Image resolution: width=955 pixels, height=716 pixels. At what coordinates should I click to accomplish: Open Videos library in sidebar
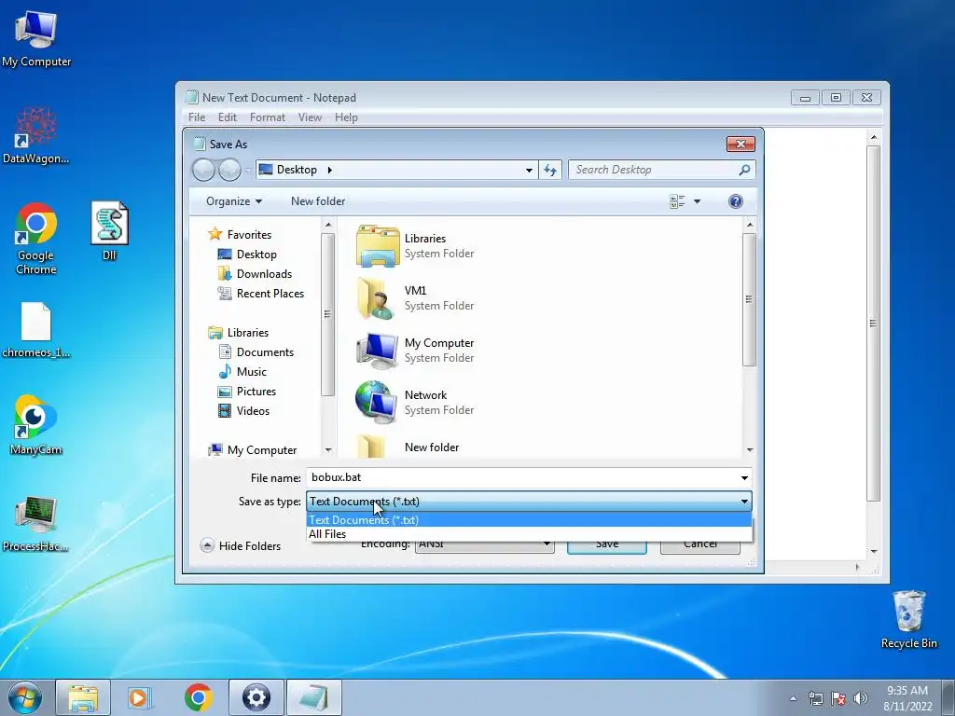coord(243,411)
